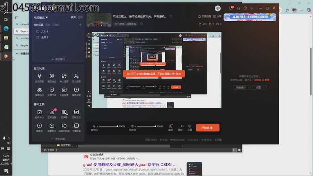
Task: Click browser page vertical scrollbar
Action: (x=311, y=71)
